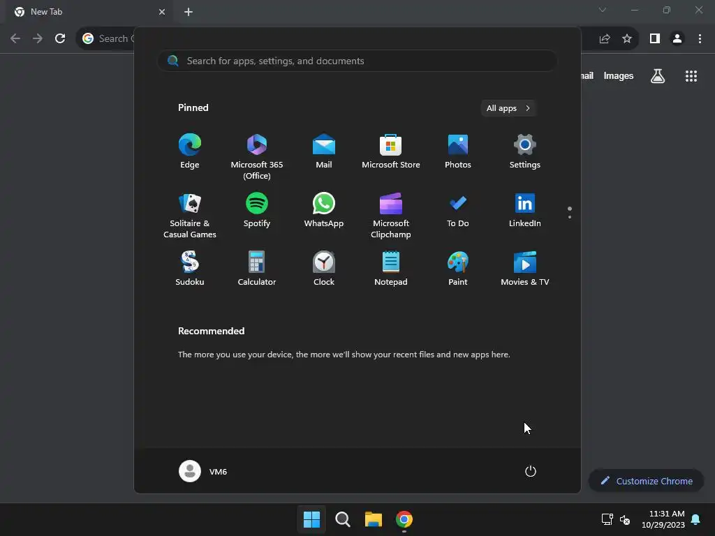This screenshot has height=536, width=715.
Task: Open Microsoft Store from pinned apps
Action: point(391,151)
